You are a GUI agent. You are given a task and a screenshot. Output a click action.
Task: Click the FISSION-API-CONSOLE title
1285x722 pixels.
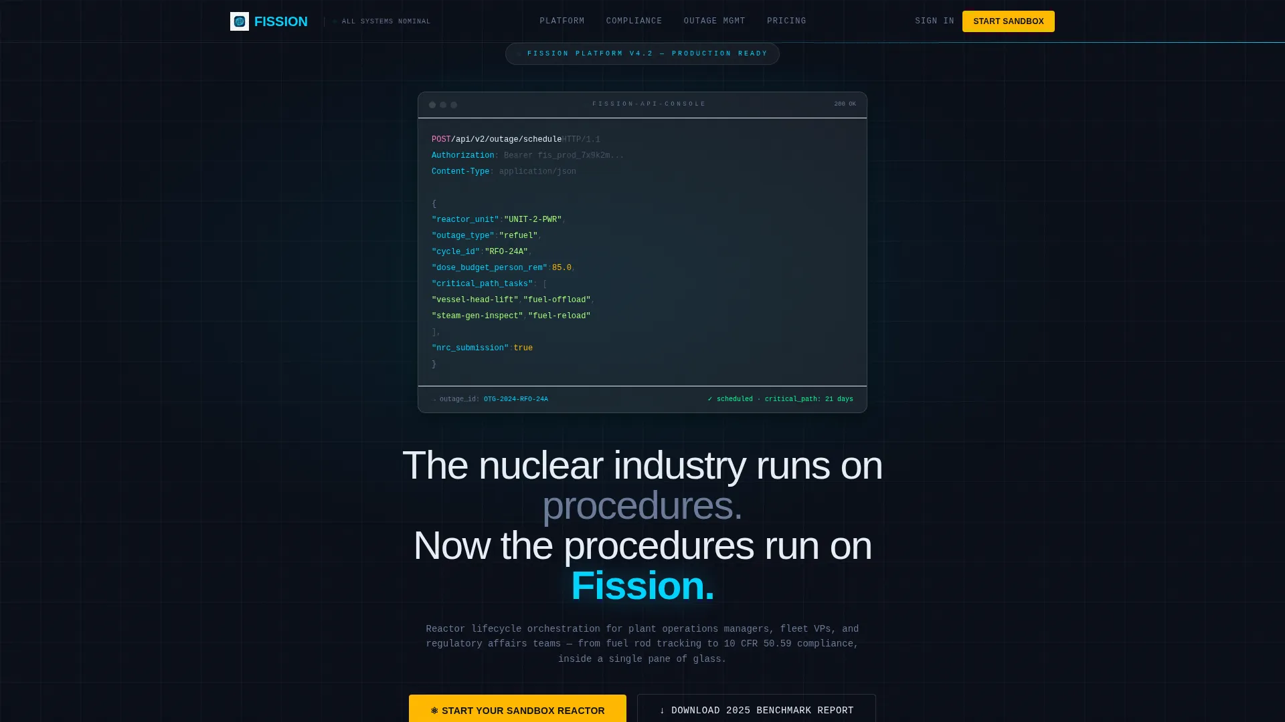point(649,104)
